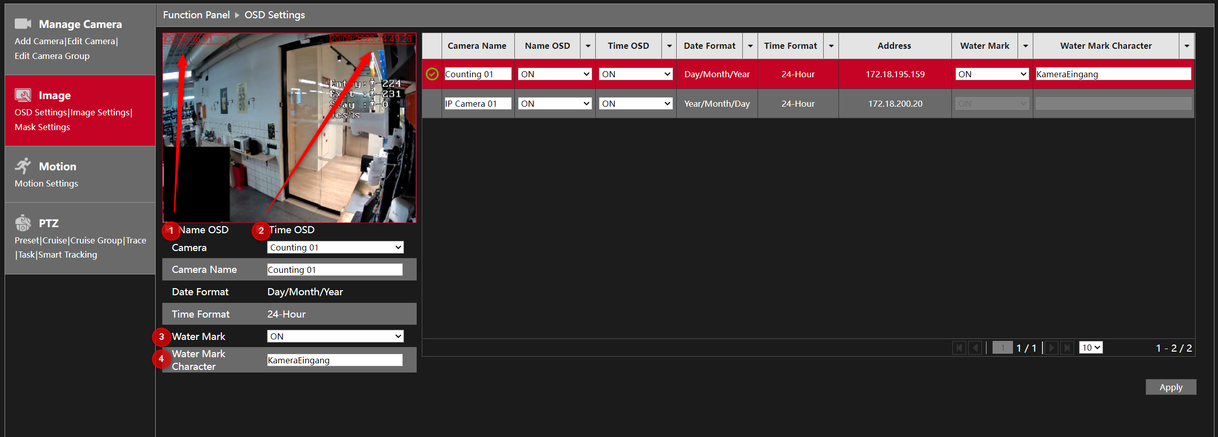
Task: Click the Manage Camera icon
Action: (x=23, y=24)
